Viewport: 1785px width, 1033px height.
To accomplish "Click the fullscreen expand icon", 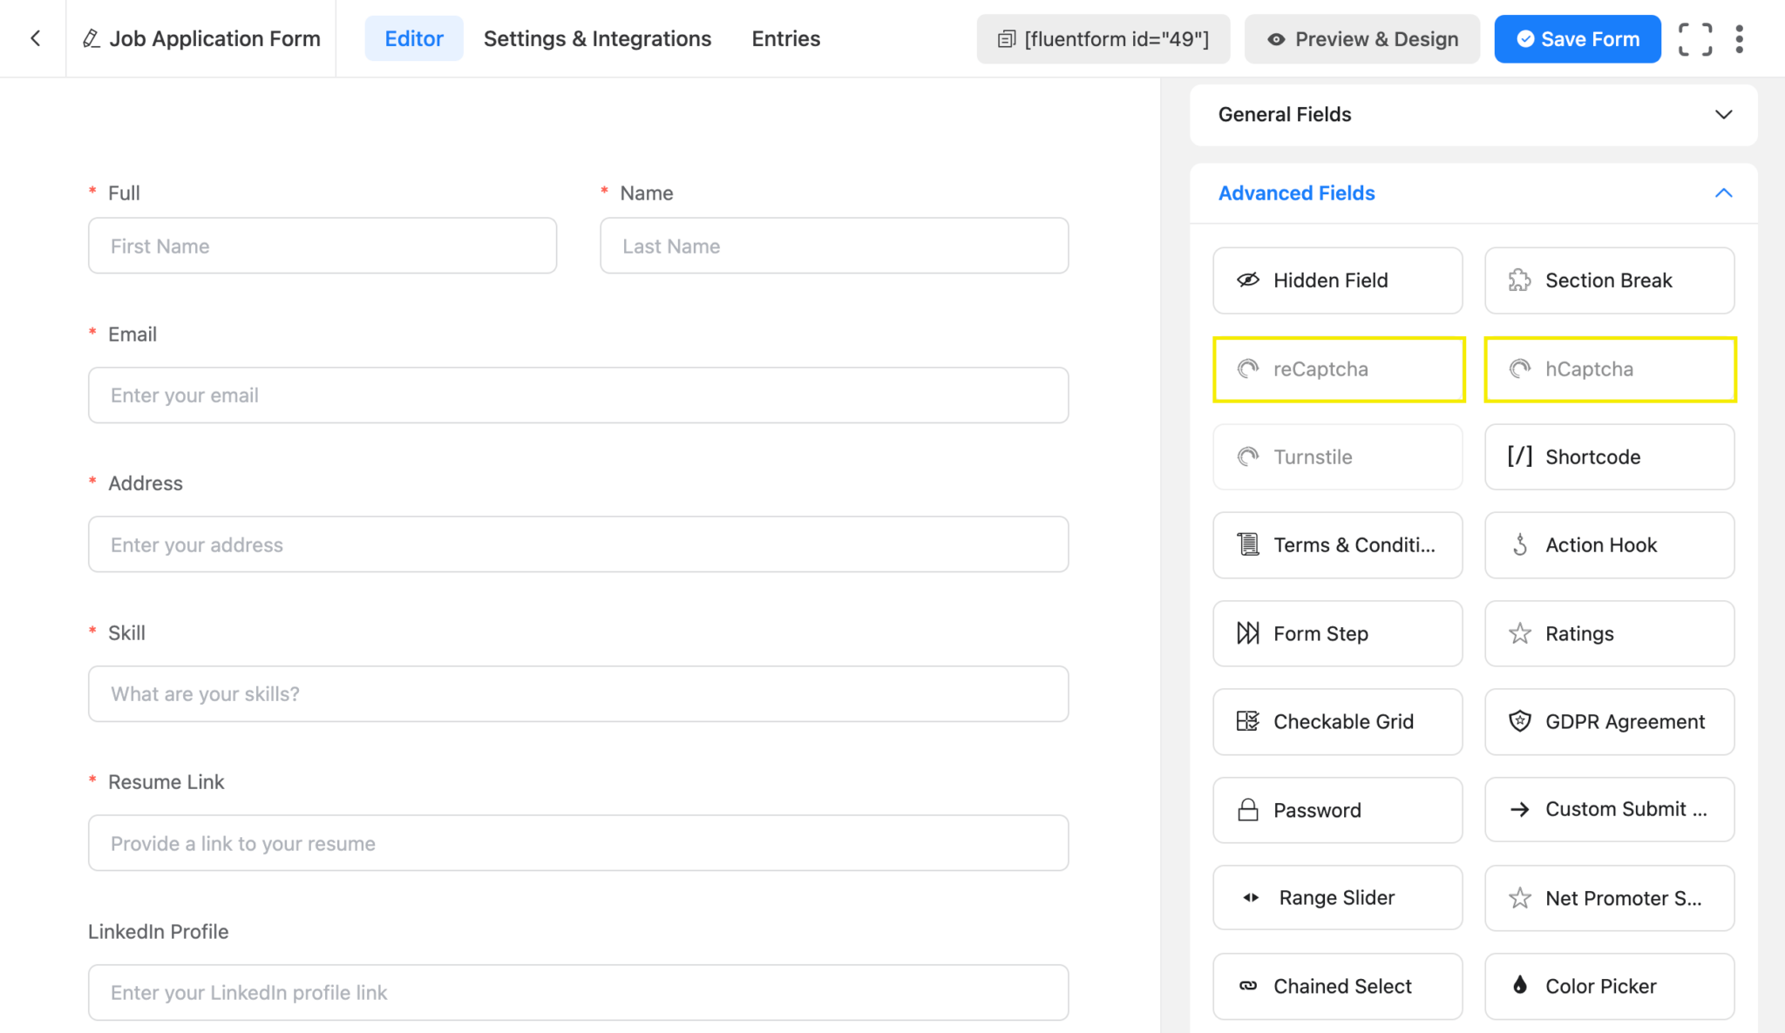I will point(1694,38).
